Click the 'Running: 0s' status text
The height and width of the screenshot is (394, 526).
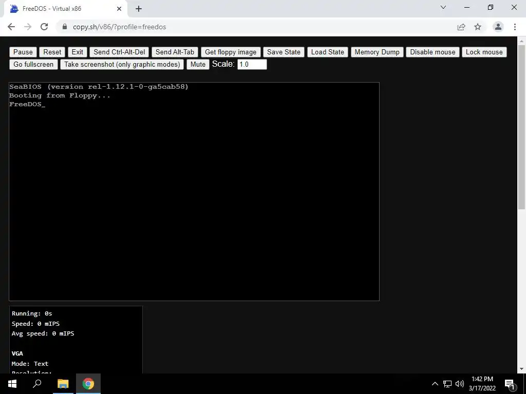tap(32, 313)
